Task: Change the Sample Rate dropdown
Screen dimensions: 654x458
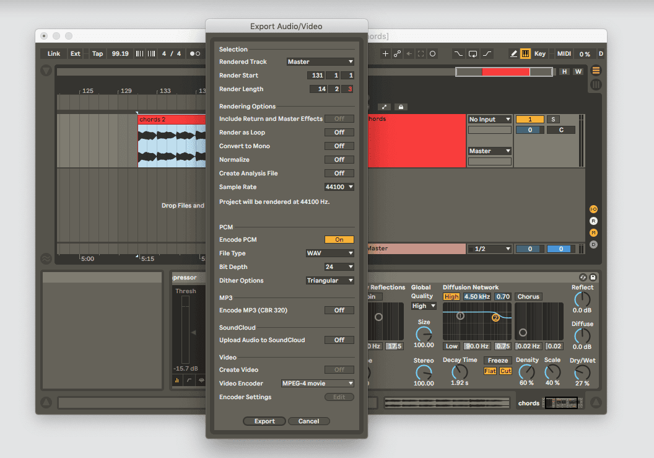Action: coord(339,187)
